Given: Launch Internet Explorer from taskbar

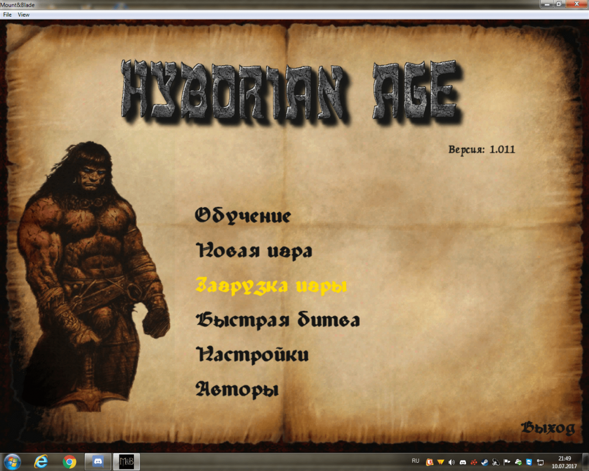Looking at the screenshot, I should click(41, 462).
